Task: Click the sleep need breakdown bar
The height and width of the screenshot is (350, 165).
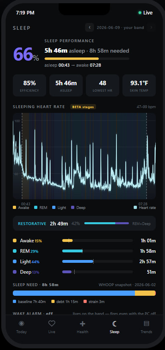Action: pos(84,293)
